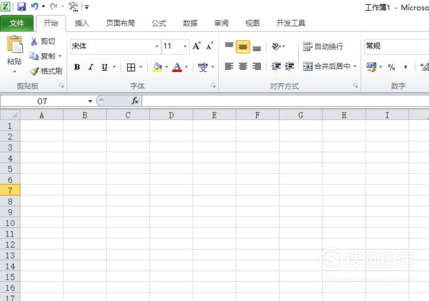Apply percent style format

click(392, 67)
